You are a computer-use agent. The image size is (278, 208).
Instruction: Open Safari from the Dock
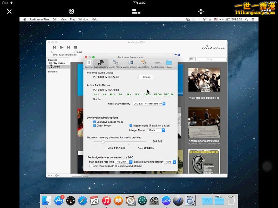point(82,200)
